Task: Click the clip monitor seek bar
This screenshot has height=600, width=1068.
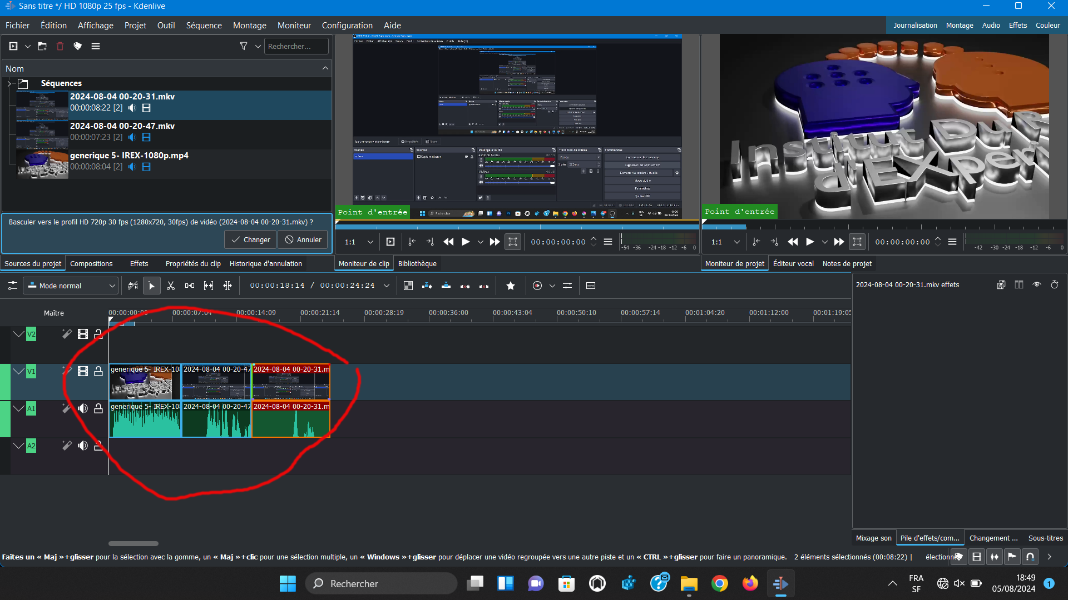Action: coord(517,227)
